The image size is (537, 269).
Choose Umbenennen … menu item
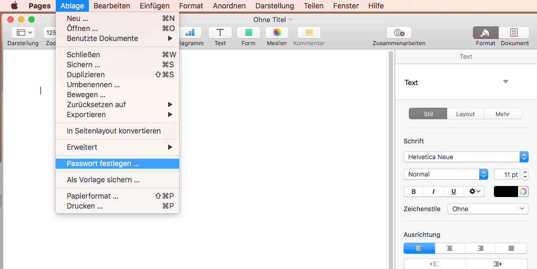(118, 85)
